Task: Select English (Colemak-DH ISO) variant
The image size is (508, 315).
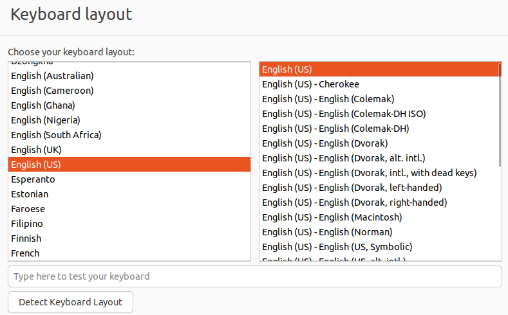Action: click(x=344, y=114)
